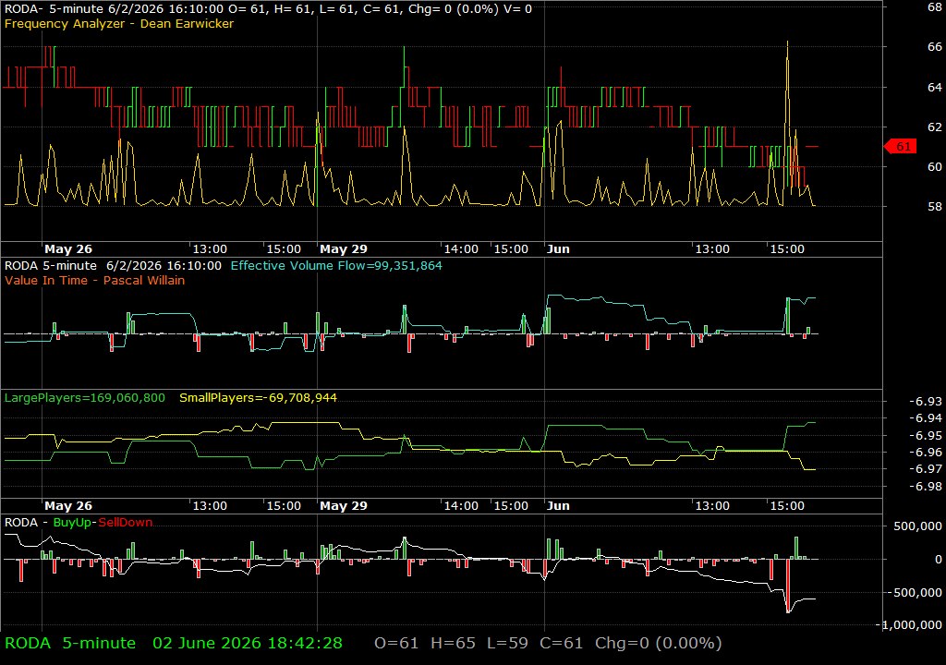Image resolution: width=946 pixels, height=665 pixels.
Task: Click the -6.95 axis value
Action: 925,436
